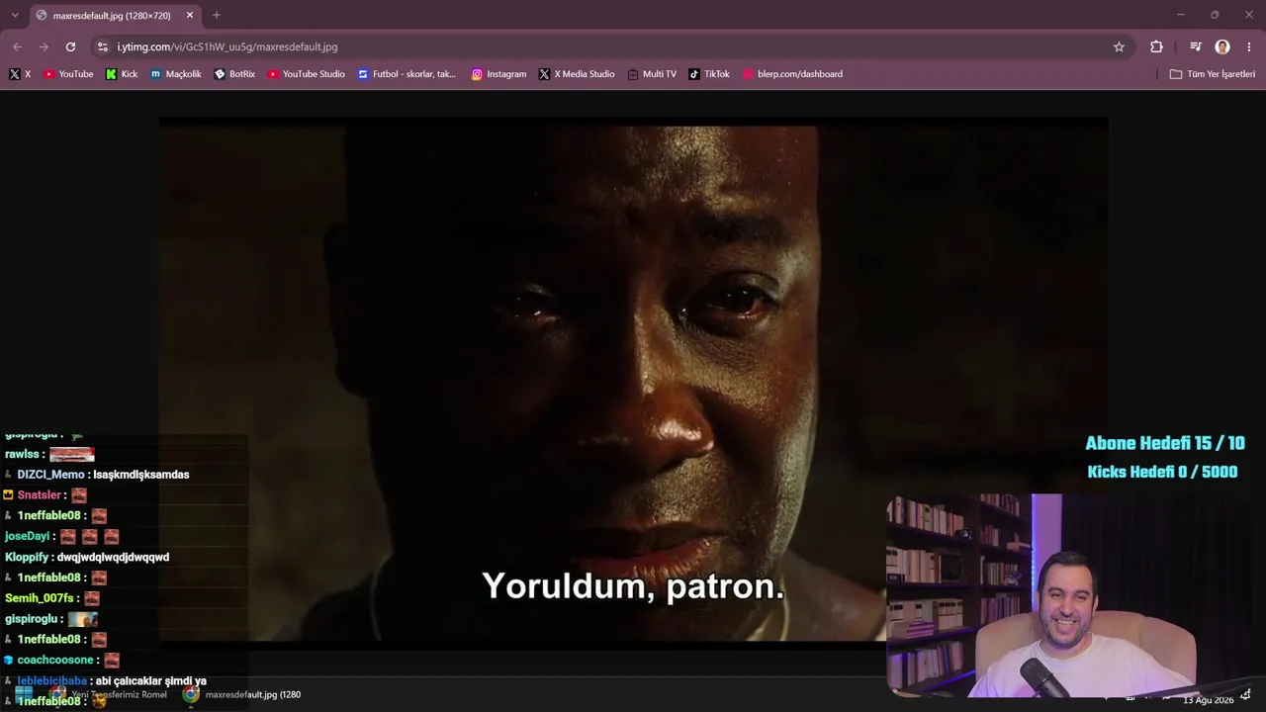Click the leblebicibaba chat username
The width and height of the screenshot is (1266, 712).
coord(51,680)
